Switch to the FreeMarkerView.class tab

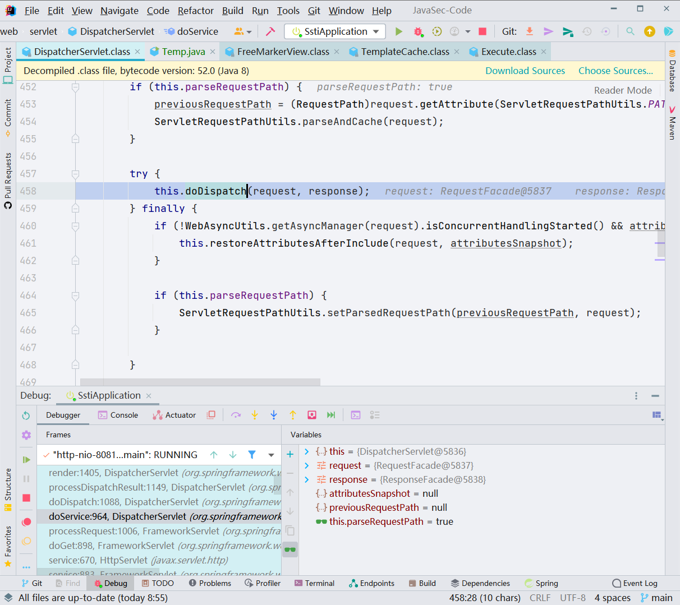pos(283,52)
